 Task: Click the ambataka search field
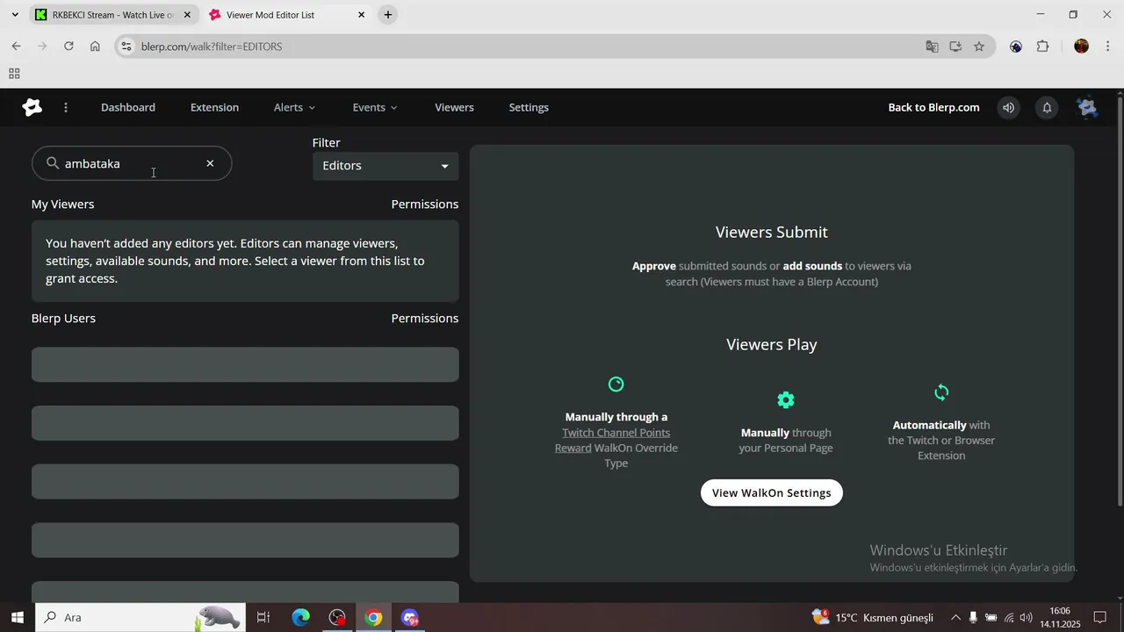click(132, 163)
